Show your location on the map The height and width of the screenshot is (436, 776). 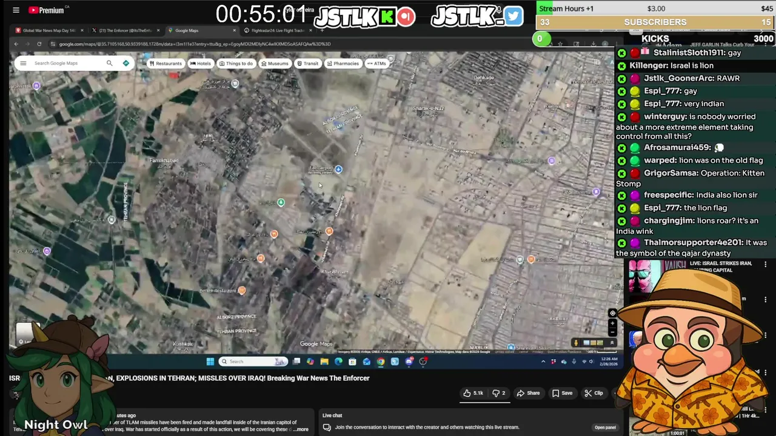click(612, 313)
